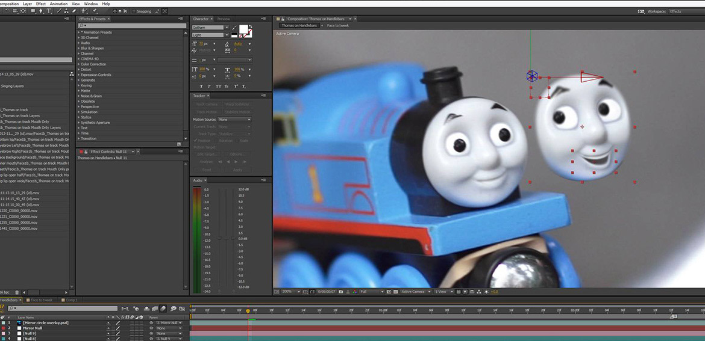Open the Window menu
The height and width of the screenshot is (341, 705).
click(x=91, y=4)
